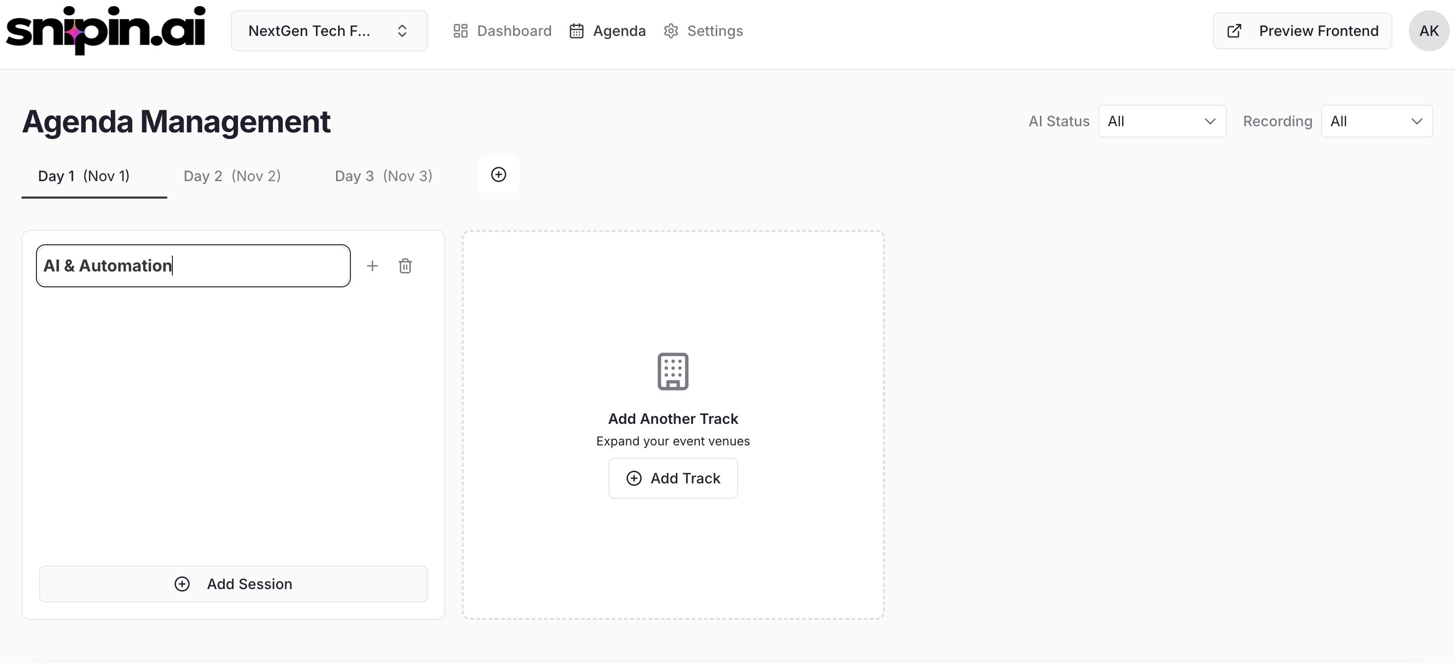Open the AI Status filter dropdown
This screenshot has height=663, width=1455.
1162,121
